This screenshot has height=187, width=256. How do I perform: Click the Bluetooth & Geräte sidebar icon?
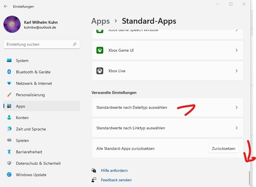pyautogui.click(x=9, y=72)
